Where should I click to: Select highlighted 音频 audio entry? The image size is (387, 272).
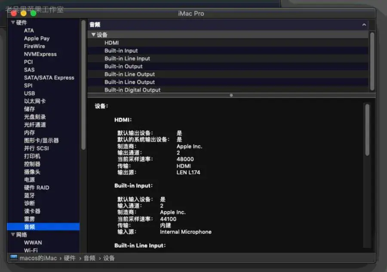43,227
